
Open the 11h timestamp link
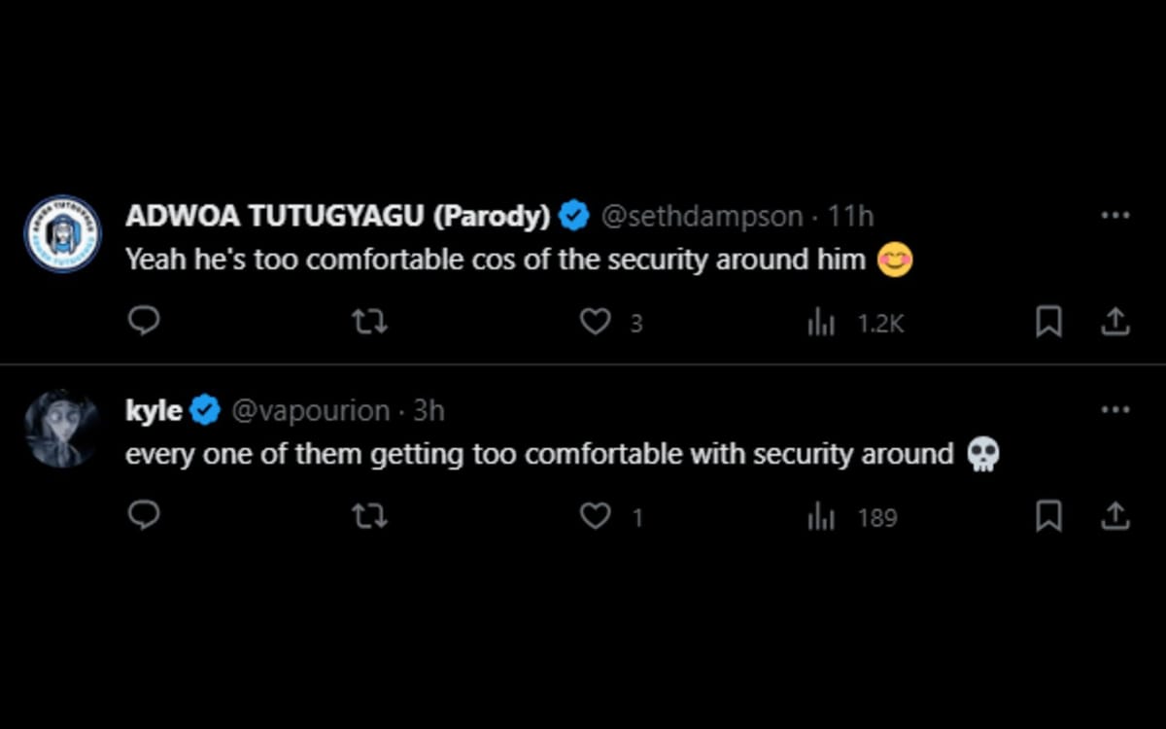[x=850, y=216]
